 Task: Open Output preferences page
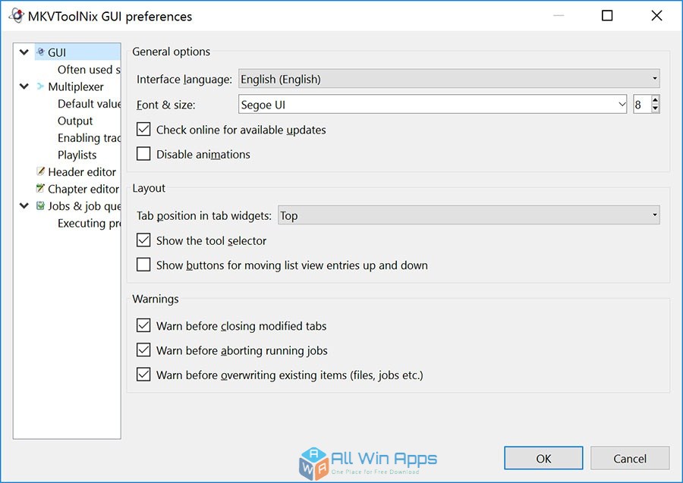pos(75,121)
